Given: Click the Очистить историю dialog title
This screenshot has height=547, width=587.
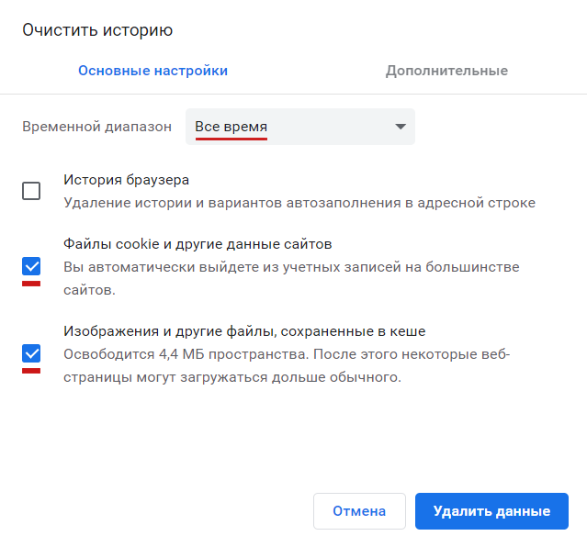Looking at the screenshot, I should click(x=97, y=30).
